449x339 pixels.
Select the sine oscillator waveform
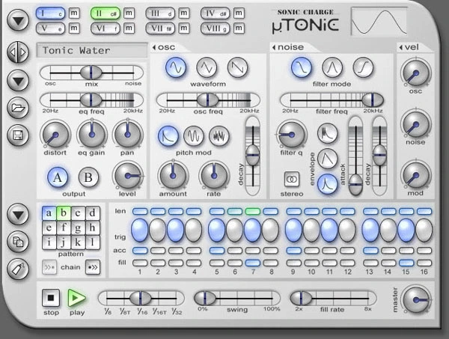coord(176,68)
